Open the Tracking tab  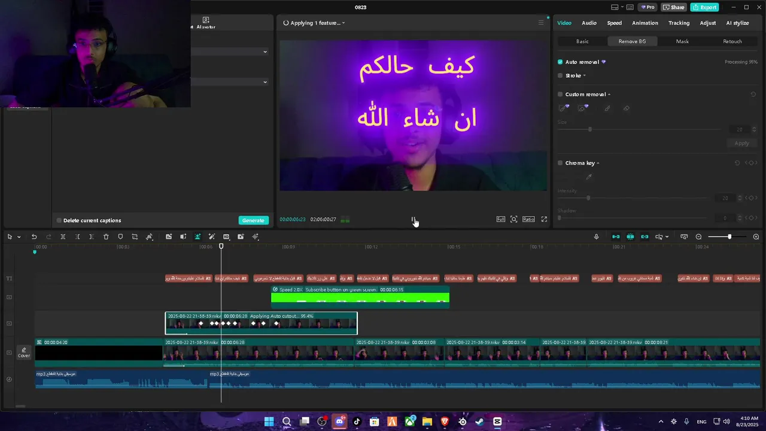click(679, 23)
